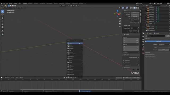Select the Measure tool
The image size is (170, 95).
(2, 34)
